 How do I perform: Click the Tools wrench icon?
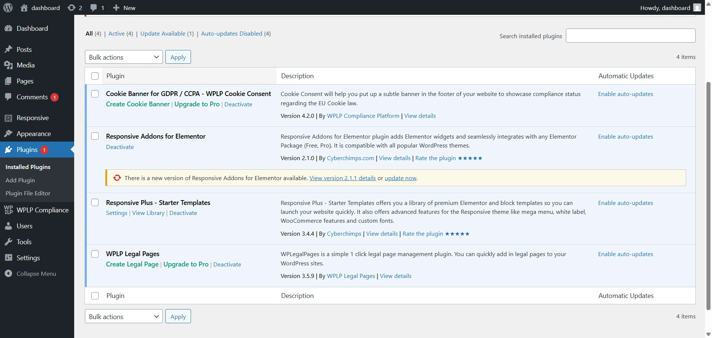[9, 242]
